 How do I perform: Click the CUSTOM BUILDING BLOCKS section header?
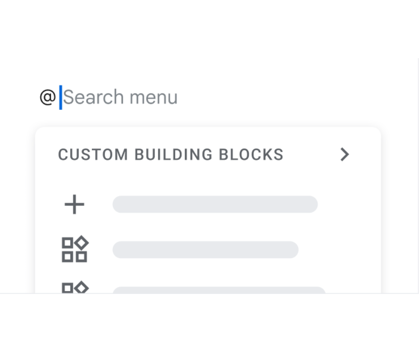171,155
